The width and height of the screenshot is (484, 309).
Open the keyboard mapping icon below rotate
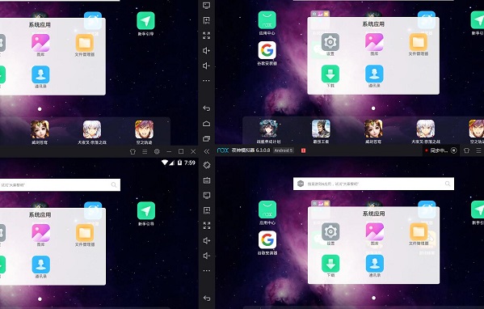[207, 180]
